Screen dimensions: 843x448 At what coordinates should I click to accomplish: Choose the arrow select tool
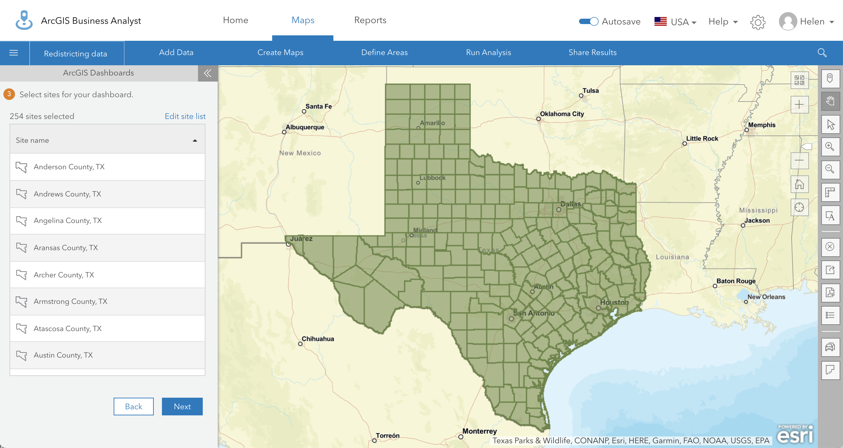[x=830, y=124]
